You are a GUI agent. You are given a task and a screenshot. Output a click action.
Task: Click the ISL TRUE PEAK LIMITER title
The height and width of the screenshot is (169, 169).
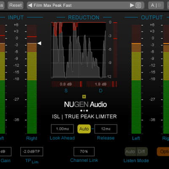click(84, 117)
